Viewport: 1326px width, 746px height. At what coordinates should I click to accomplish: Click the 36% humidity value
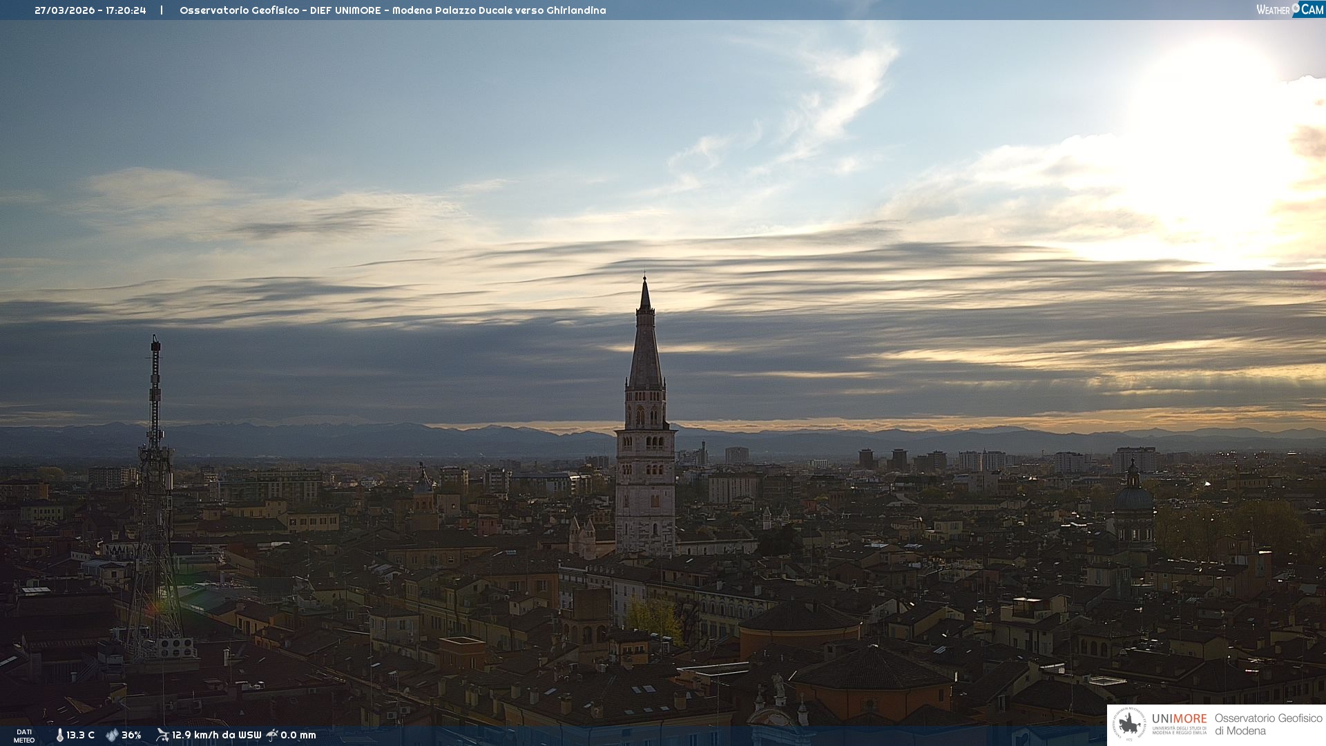coord(131,735)
